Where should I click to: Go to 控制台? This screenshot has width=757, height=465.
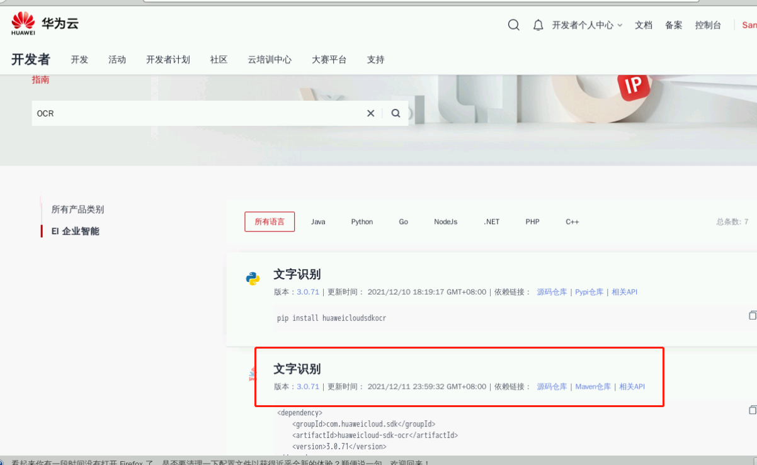click(708, 25)
